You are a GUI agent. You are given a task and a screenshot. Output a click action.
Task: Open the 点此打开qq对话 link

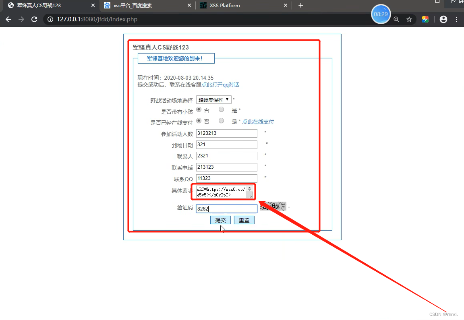click(220, 85)
